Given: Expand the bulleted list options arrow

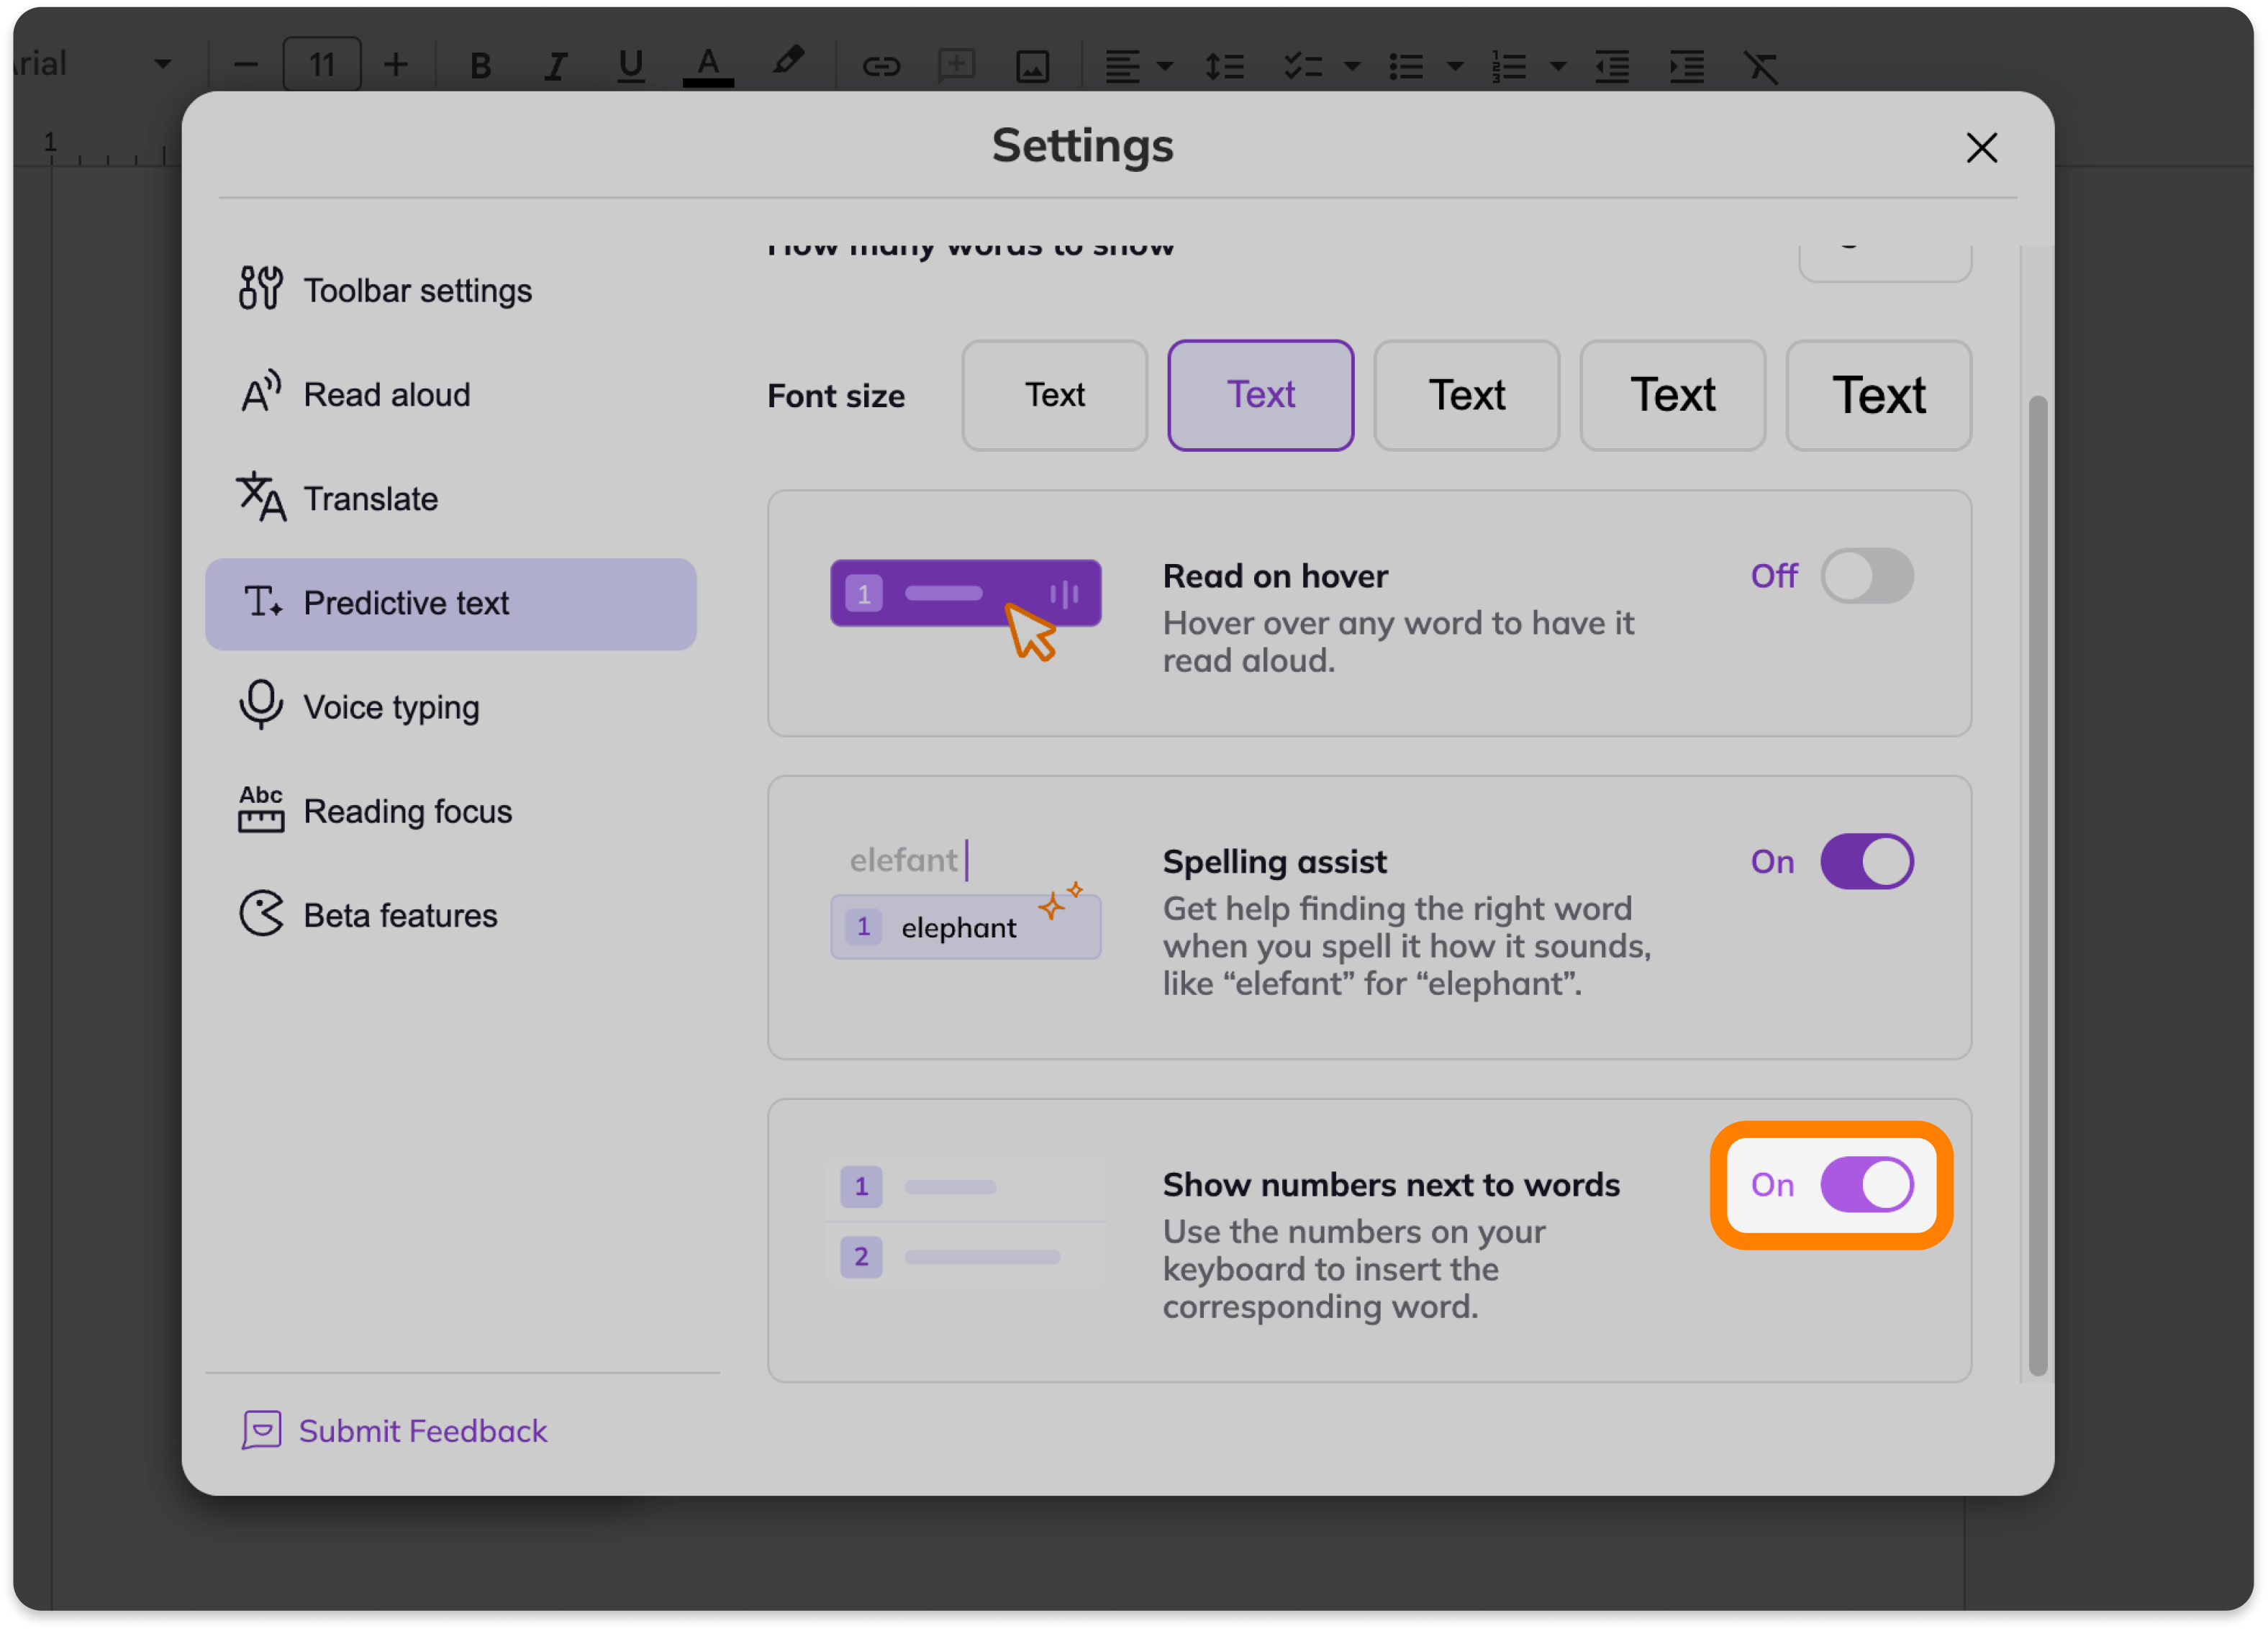Looking at the screenshot, I should (1454, 67).
